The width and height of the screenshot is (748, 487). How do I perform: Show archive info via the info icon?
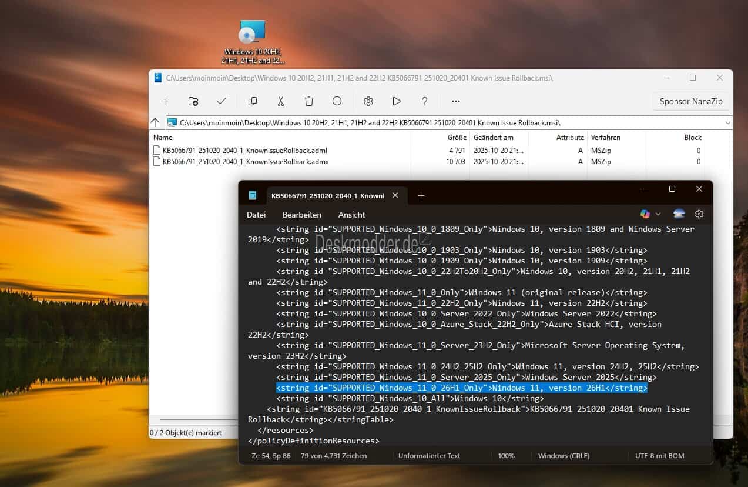coord(337,101)
